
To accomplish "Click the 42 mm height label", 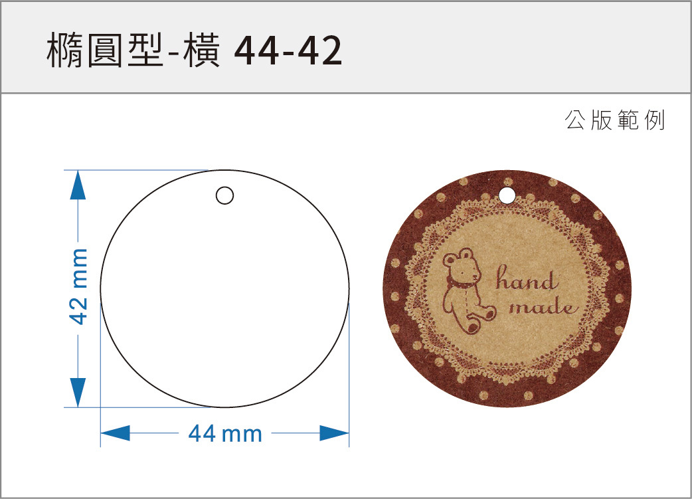I will click(x=79, y=286).
